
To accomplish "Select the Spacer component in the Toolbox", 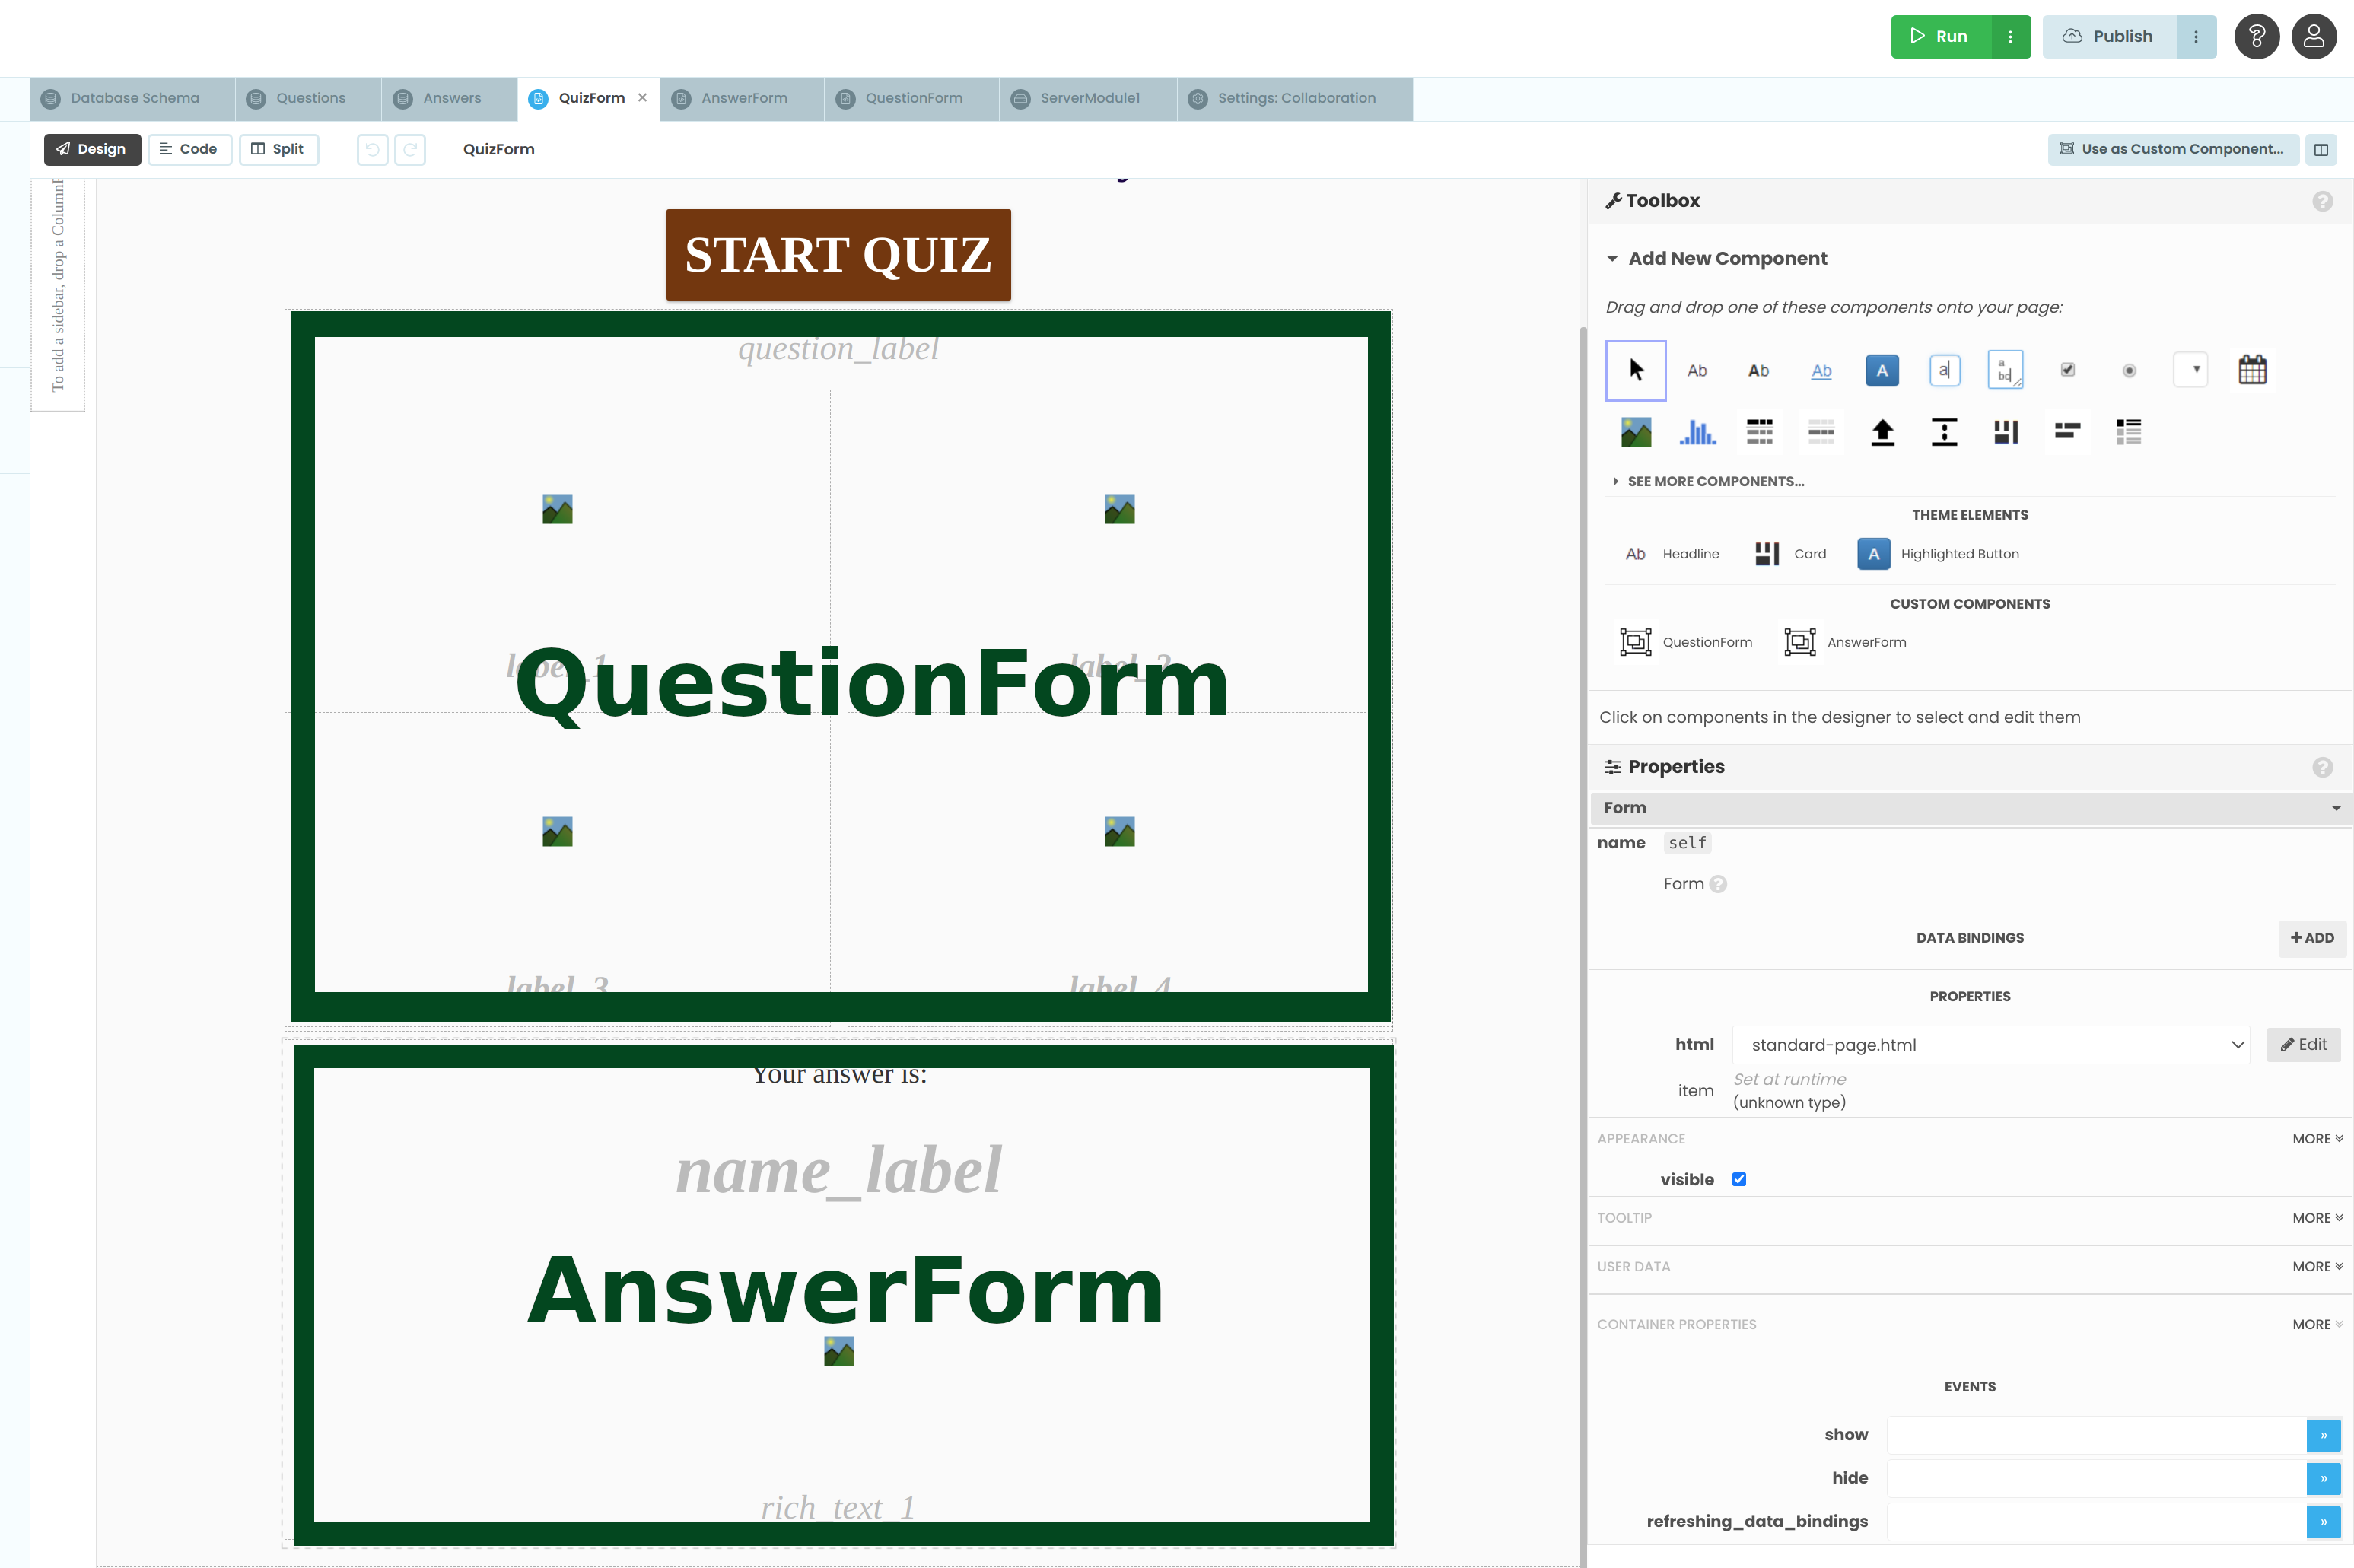I will (x=1943, y=431).
